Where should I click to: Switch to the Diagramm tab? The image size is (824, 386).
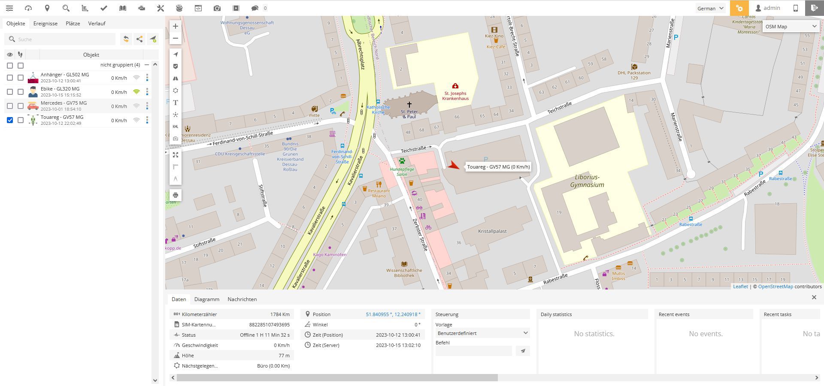pyautogui.click(x=207, y=299)
